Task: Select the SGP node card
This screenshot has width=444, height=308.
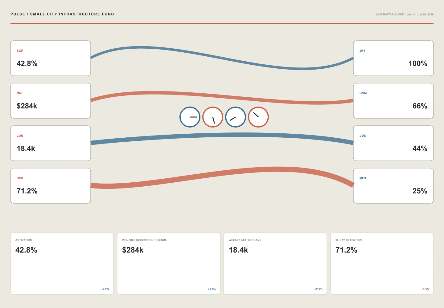Action: coord(51,58)
